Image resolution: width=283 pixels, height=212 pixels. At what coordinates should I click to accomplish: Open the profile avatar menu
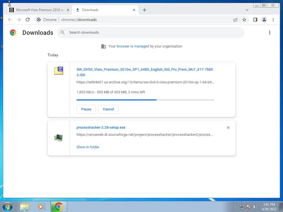264,20
